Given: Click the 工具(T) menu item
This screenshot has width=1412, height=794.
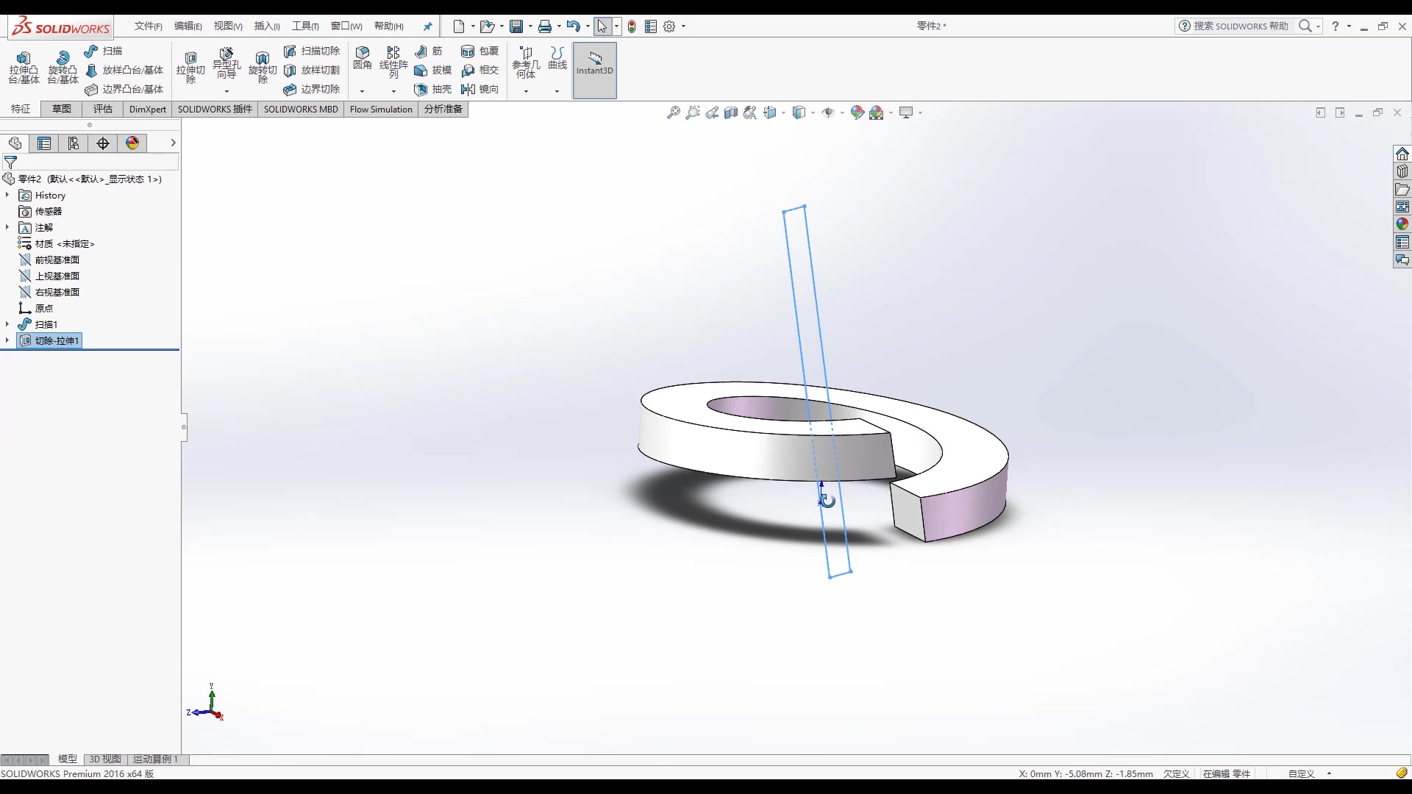Looking at the screenshot, I should coord(307,26).
